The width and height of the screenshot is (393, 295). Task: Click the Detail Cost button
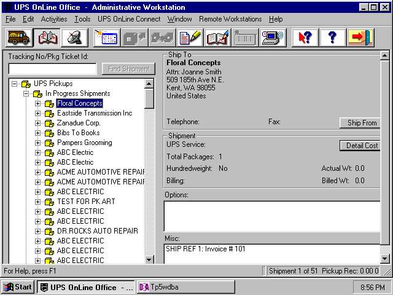pos(360,146)
